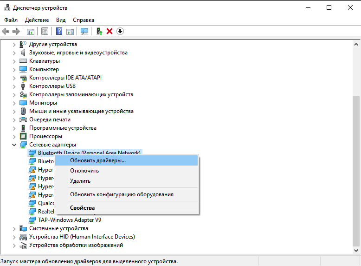Expand Контроллеры IDE ATA/ATAPI node
The height and width of the screenshot is (266, 361).
[14, 78]
